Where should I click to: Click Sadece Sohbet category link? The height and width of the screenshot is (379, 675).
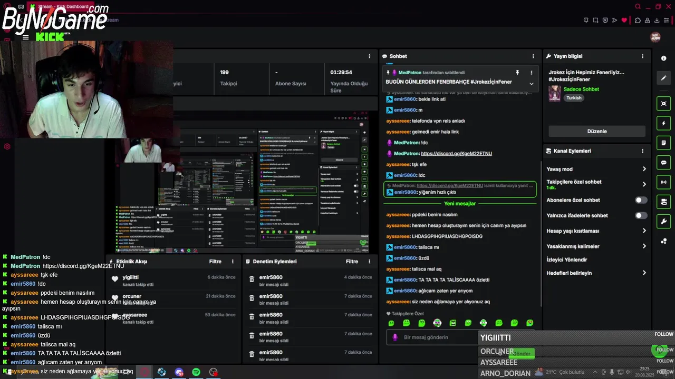581,89
